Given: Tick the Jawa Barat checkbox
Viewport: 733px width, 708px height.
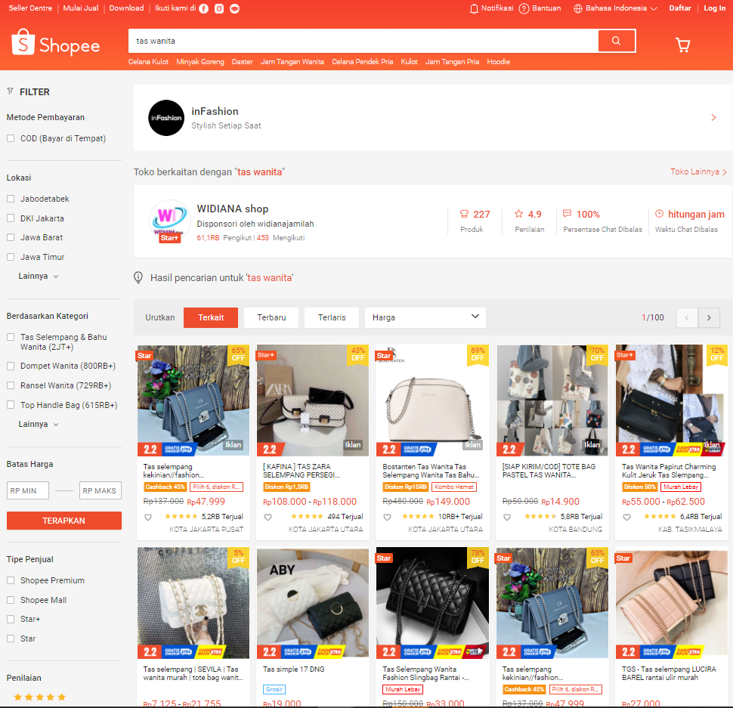Looking at the screenshot, I should pyautogui.click(x=11, y=237).
